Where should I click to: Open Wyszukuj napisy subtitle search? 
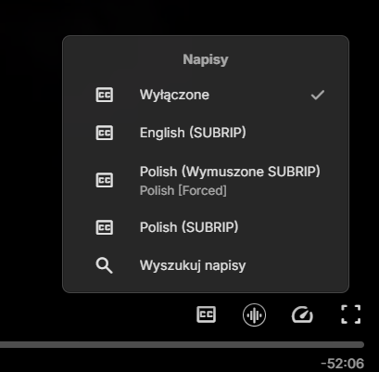(206, 265)
